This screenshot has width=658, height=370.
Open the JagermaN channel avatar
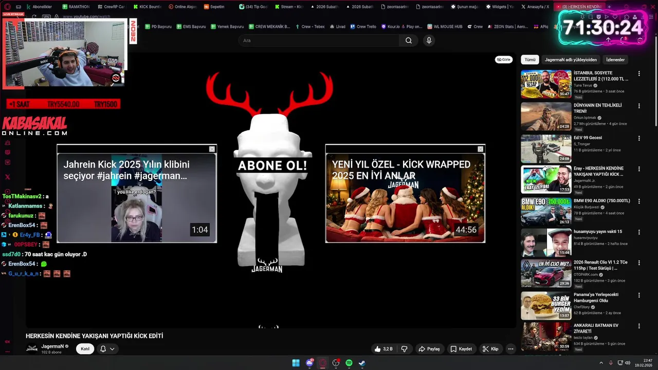click(x=32, y=348)
